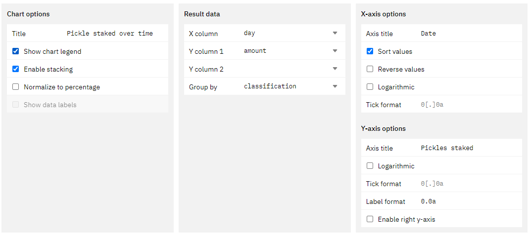Click the Y-axis Tick format field

(x=469, y=184)
